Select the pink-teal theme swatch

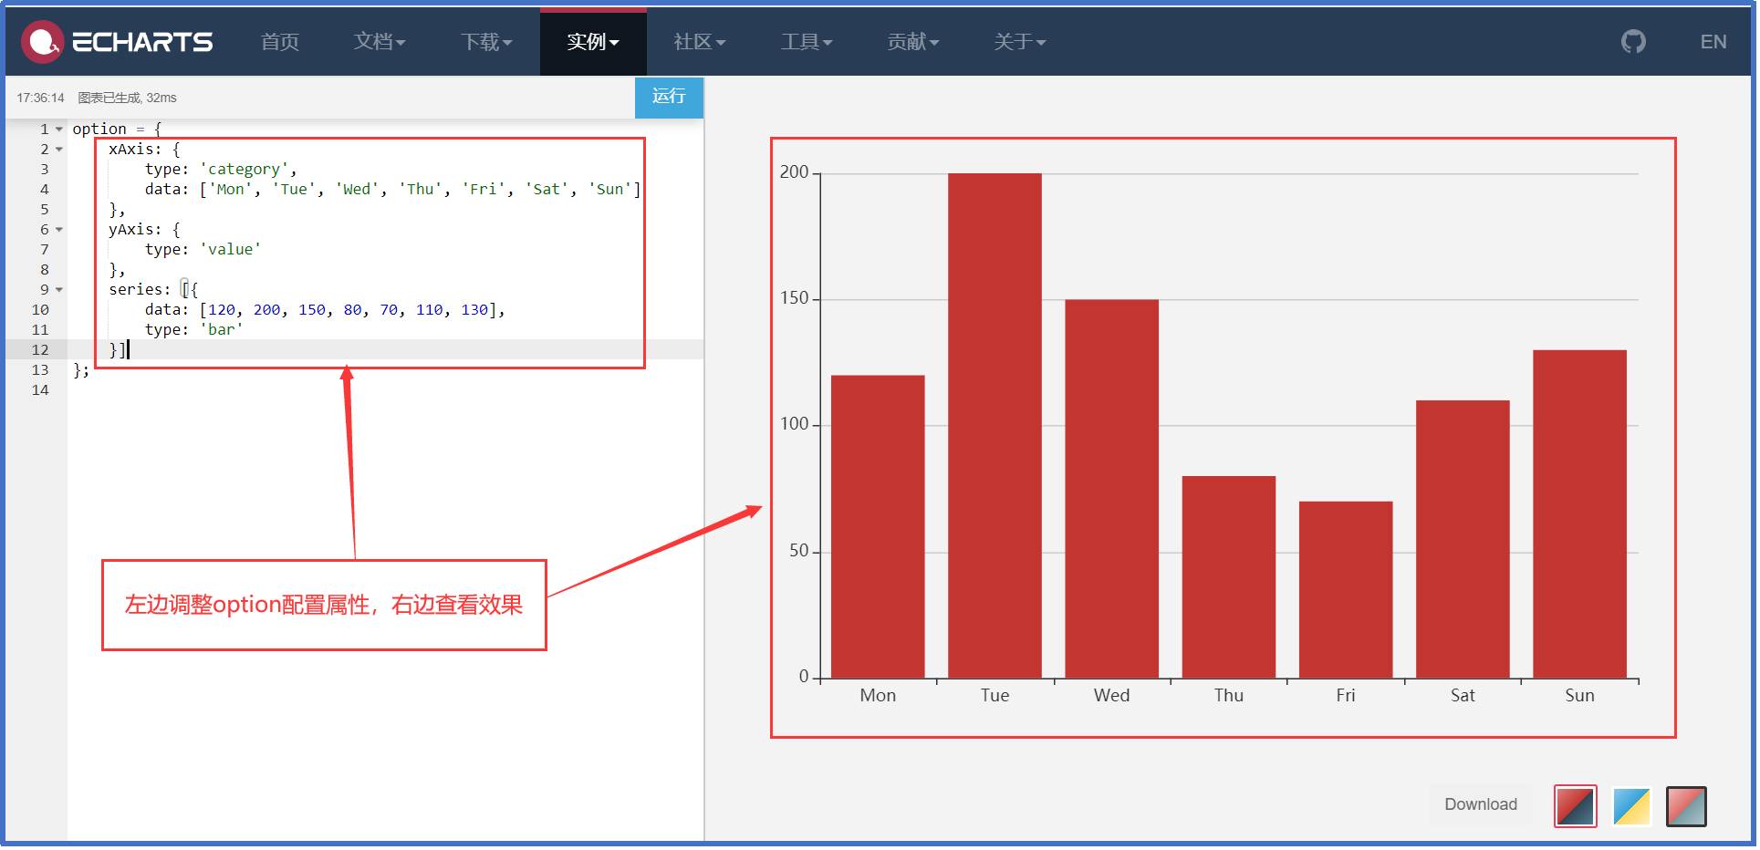pyautogui.click(x=1686, y=806)
